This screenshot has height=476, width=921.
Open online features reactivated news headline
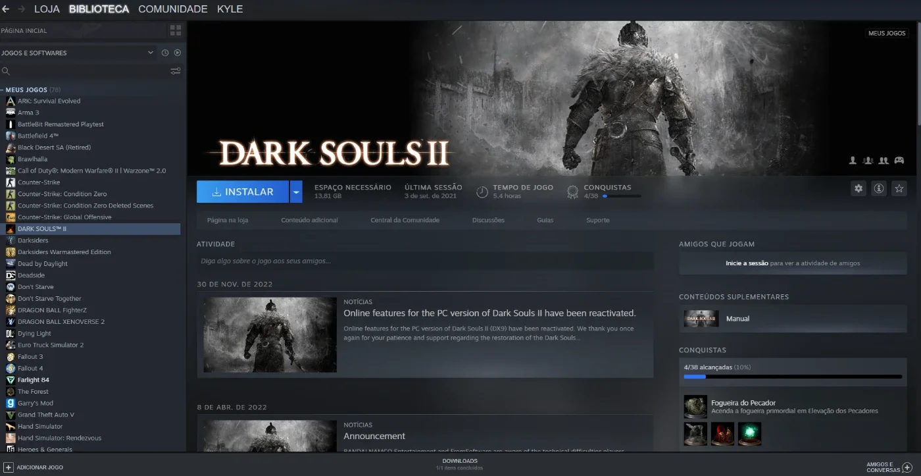point(489,313)
